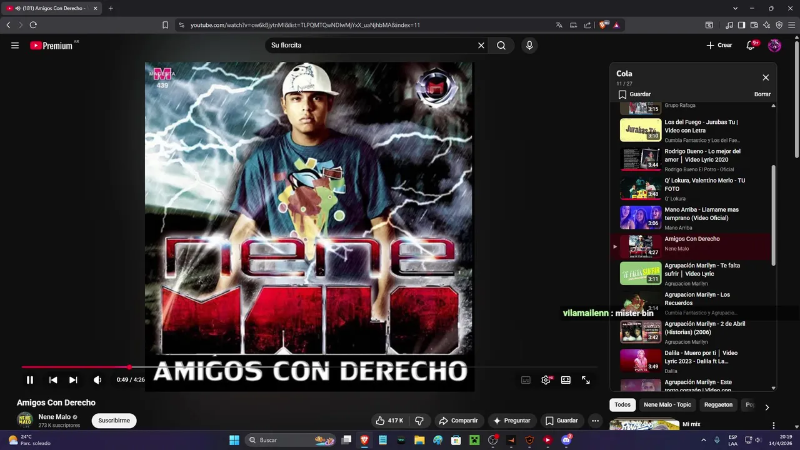Toggle subtitles in the player
Viewport: 800px width, 450px height.
526,380
